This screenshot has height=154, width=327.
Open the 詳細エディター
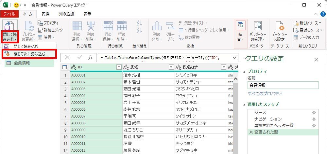pos(52,30)
